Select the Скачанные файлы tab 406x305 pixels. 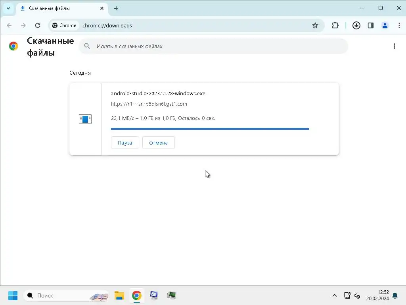(x=62, y=8)
